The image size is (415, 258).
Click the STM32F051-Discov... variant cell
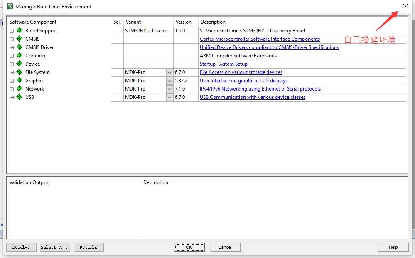coord(148,31)
